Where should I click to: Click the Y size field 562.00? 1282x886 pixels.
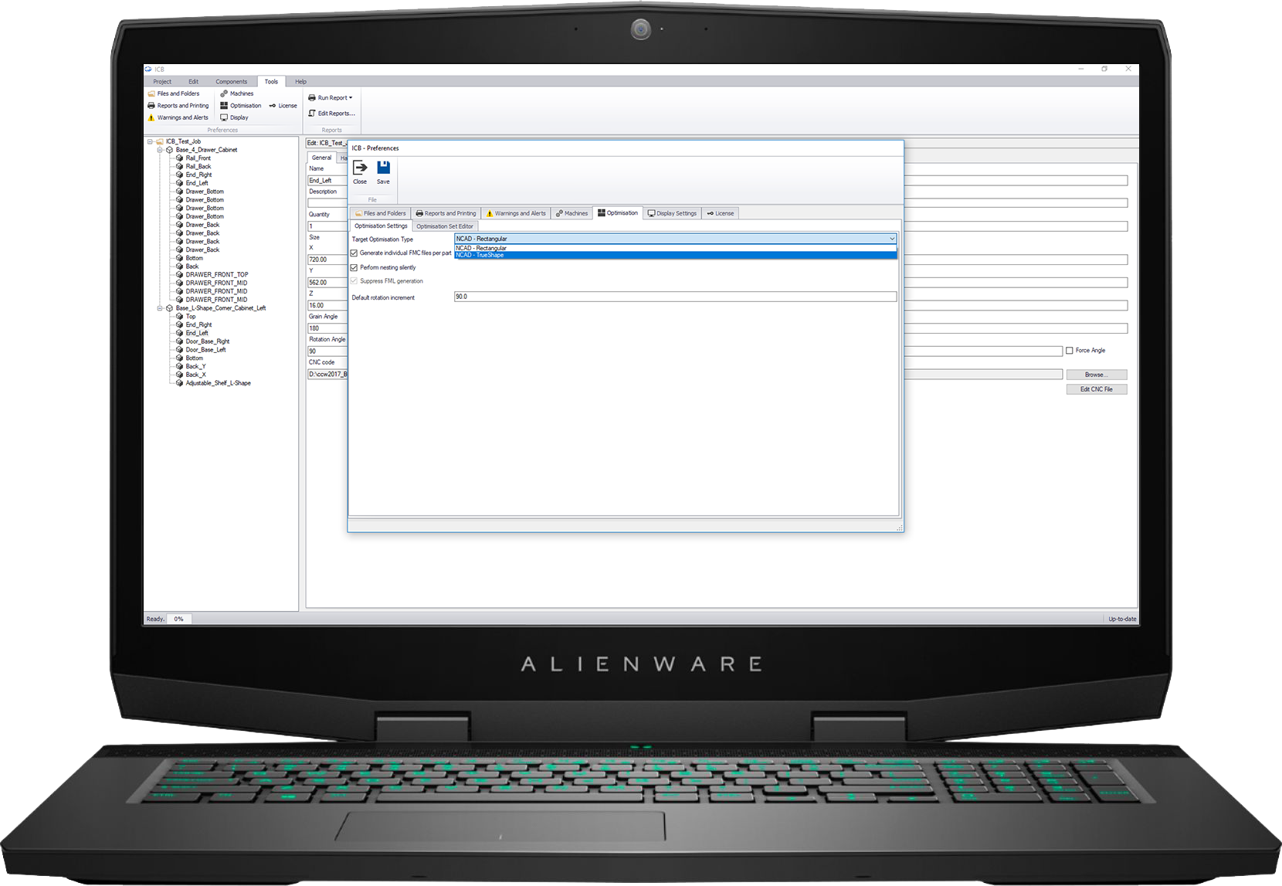point(327,283)
